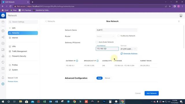This screenshot has width=185, height=104.
Task: Open Maps bookmark
Action: [14, 10]
